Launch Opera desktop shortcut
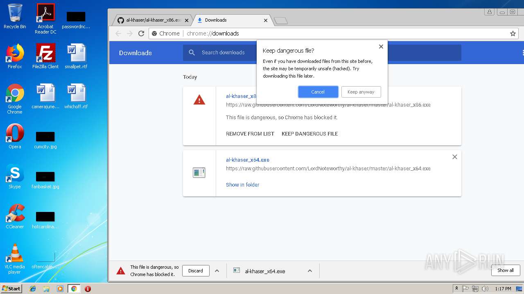Image resolution: width=524 pixels, height=294 pixels. point(15,136)
